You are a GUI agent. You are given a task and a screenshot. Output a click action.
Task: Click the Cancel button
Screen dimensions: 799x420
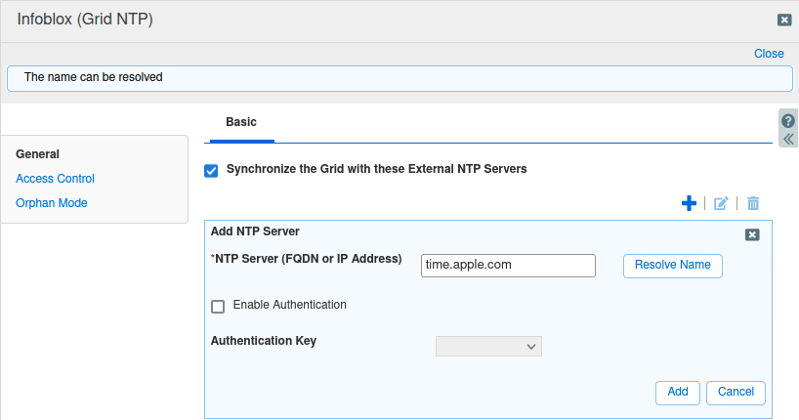point(736,392)
